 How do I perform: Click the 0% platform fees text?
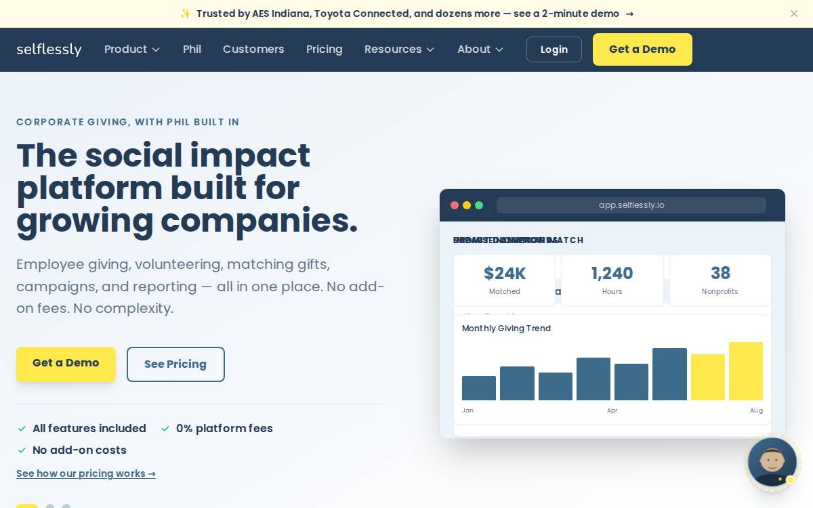coord(224,429)
